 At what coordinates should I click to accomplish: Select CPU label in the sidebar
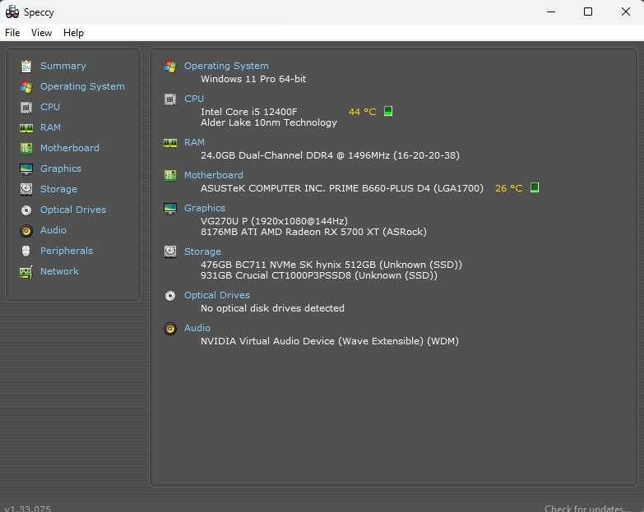click(49, 107)
